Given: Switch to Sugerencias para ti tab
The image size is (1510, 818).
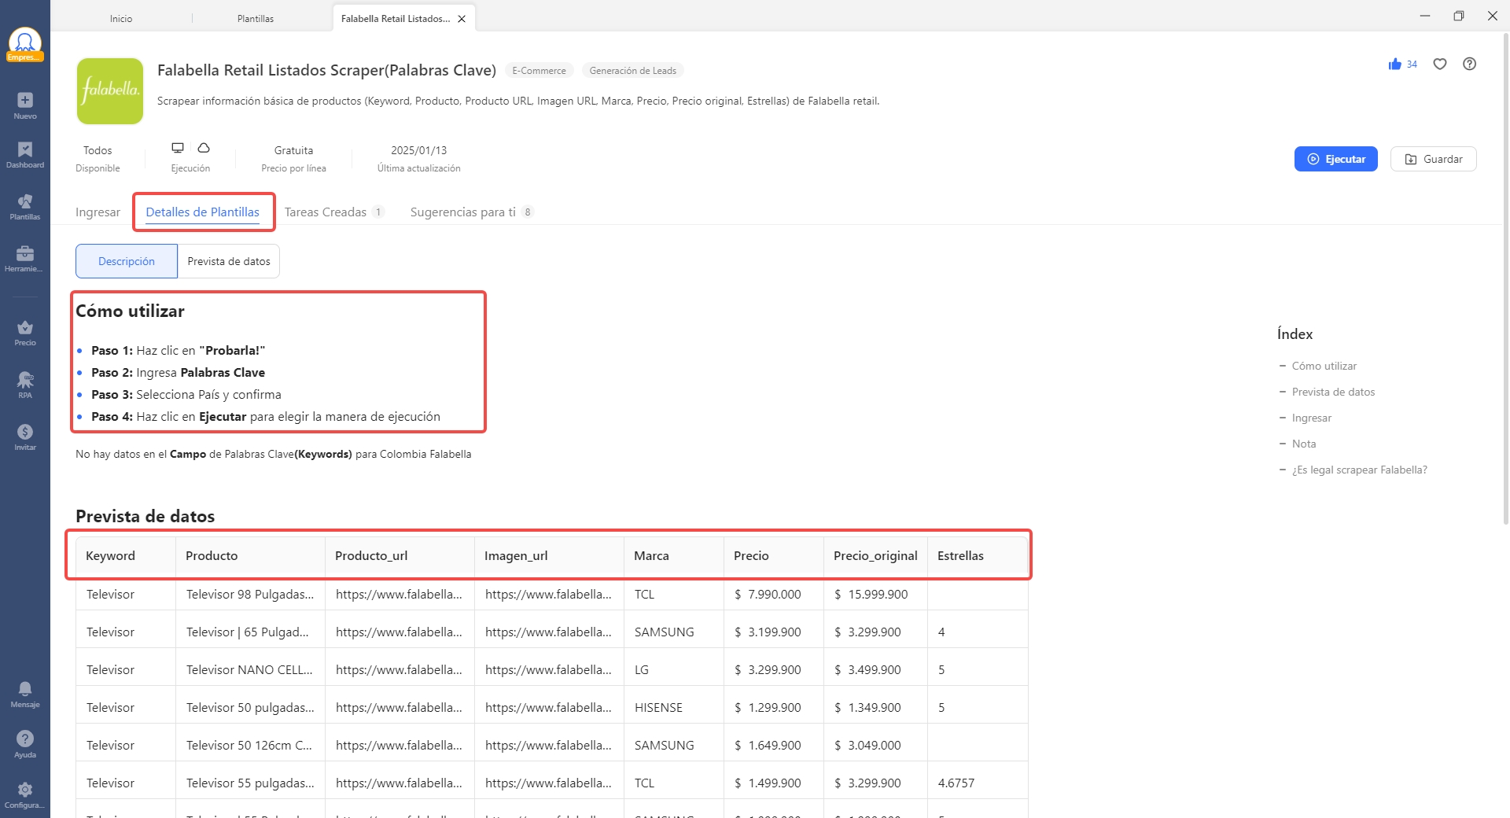Looking at the screenshot, I should click(463, 212).
